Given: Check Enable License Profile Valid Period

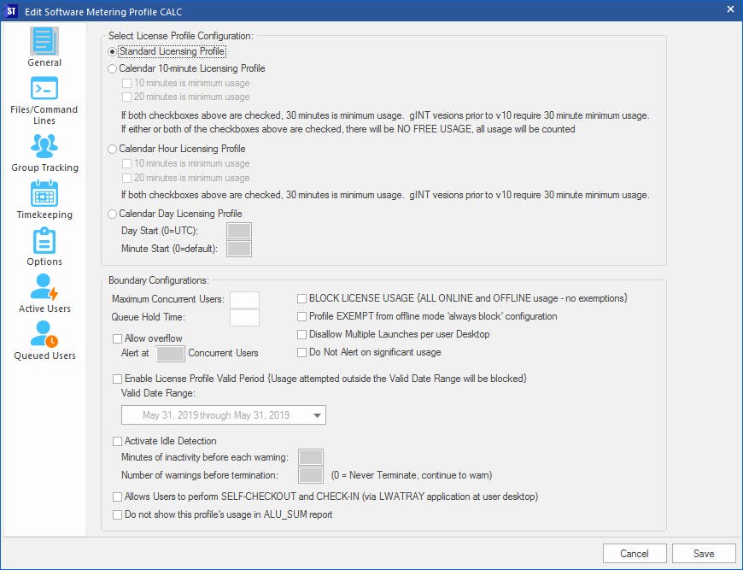Looking at the screenshot, I should 117,379.
